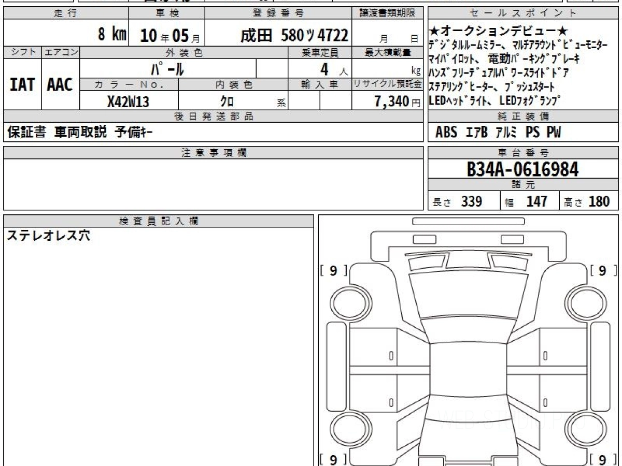This screenshot has width=622, height=466.
Task: Click the color number X42W13 field
Action: [x=128, y=102]
